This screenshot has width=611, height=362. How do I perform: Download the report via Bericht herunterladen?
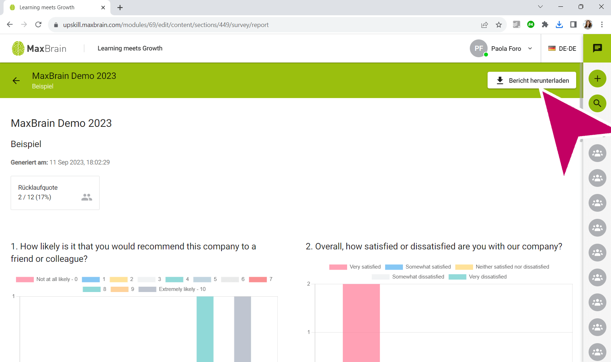click(532, 80)
